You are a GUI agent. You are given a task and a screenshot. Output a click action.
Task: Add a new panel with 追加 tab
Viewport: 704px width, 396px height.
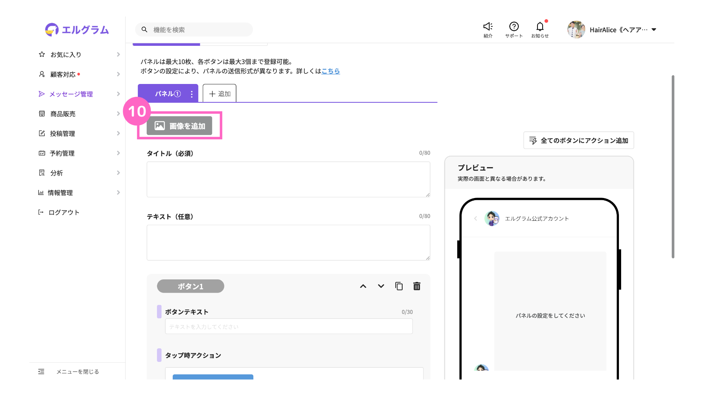(x=219, y=93)
